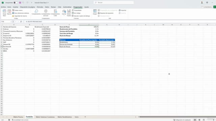Click the Comentarios button
Image resolution: width=216 pixels, height=121 pixels.
click(207, 7)
